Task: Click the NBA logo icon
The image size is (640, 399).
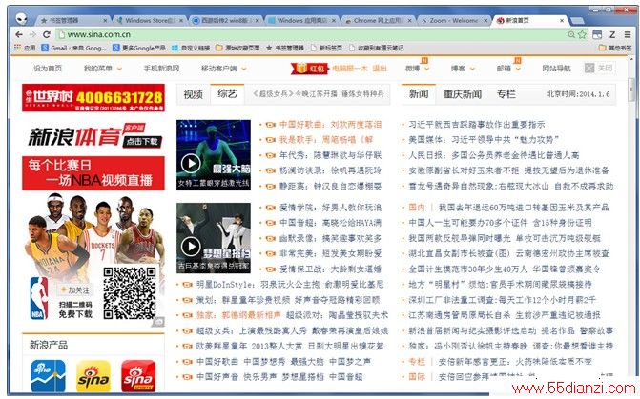Action: point(39,298)
